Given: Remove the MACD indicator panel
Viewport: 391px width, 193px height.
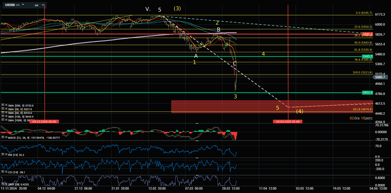Looking at the screenshot, I should point(6,138).
